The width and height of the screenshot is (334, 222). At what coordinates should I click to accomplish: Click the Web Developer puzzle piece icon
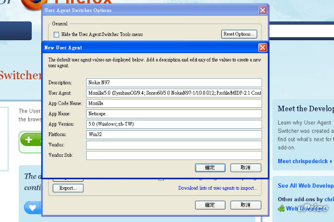[x=281, y=208]
